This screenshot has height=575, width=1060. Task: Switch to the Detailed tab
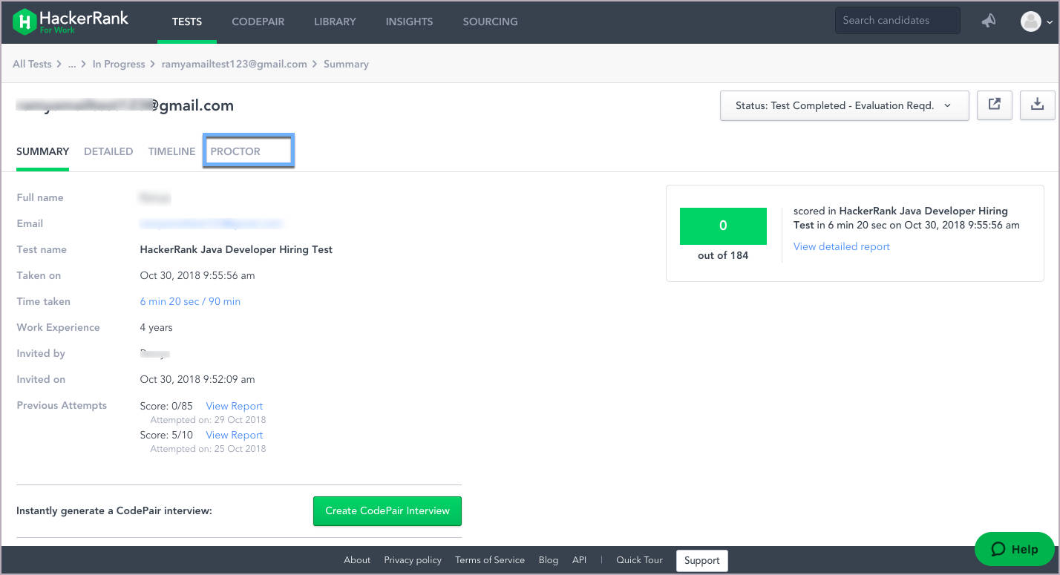(108, 151)
